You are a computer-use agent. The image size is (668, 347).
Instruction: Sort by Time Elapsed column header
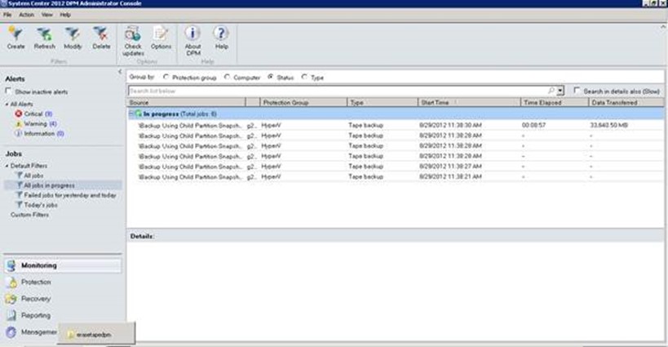point(555,102)
